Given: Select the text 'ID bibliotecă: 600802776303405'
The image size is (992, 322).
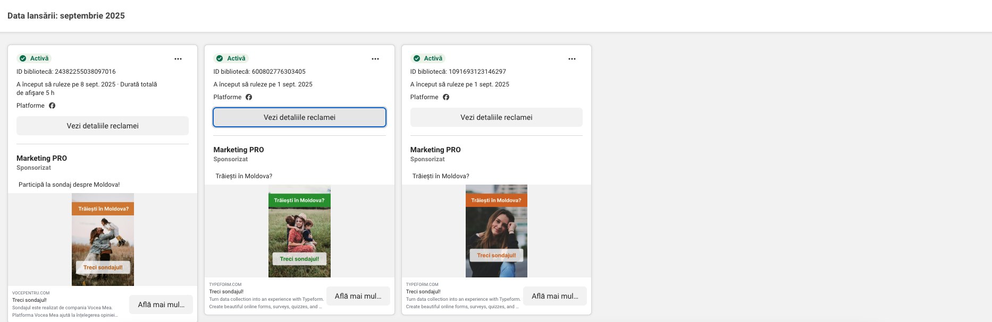Looking at the screenshot, I should 259,72.
